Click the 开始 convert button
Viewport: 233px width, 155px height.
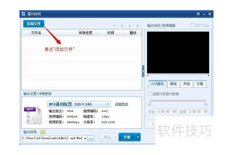[x=127, y=137]
